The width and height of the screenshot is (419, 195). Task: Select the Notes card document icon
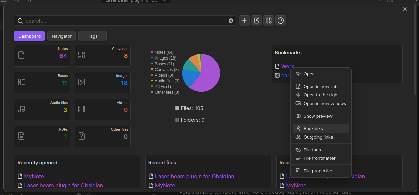coord(21,56)
